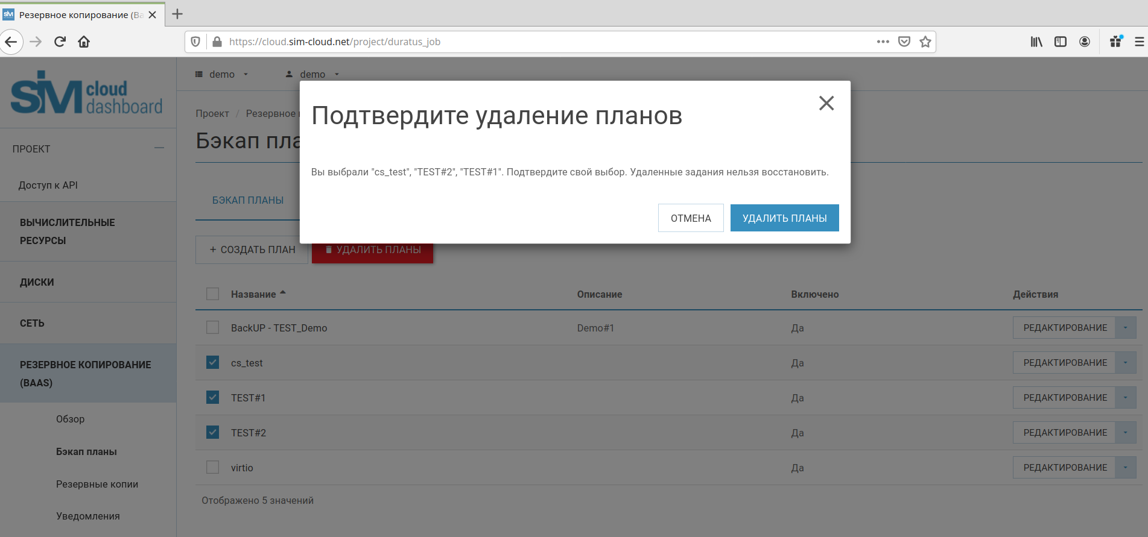1148x537 pixels.
Task: Open a new browser tab
Action: tap(177, 14)
